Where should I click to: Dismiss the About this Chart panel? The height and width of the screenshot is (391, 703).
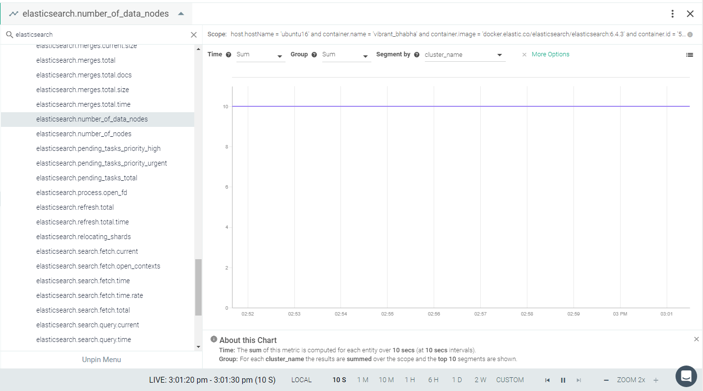pyautogui.click(x=696, y=339)
